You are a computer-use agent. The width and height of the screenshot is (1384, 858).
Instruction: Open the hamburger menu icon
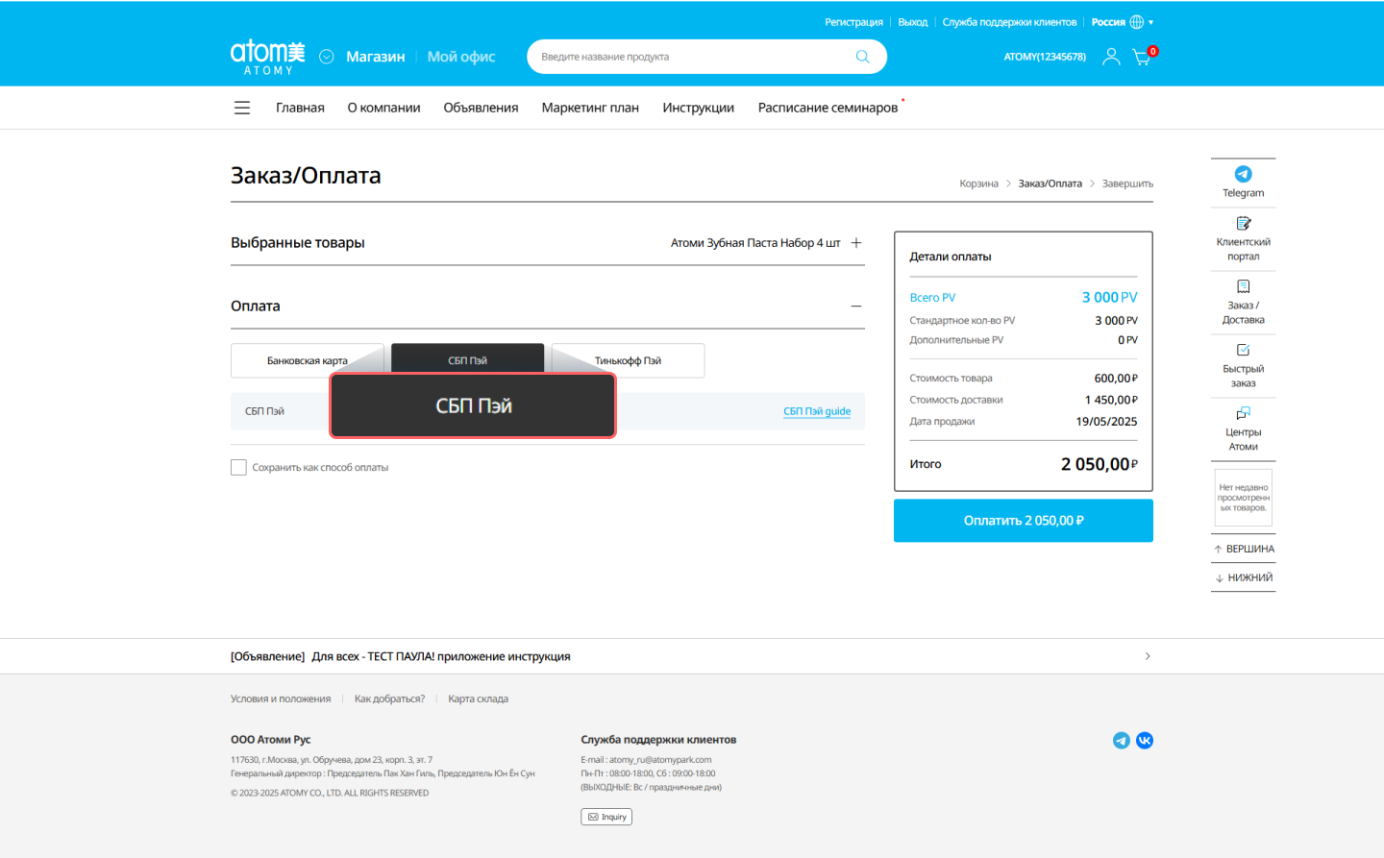242,108
